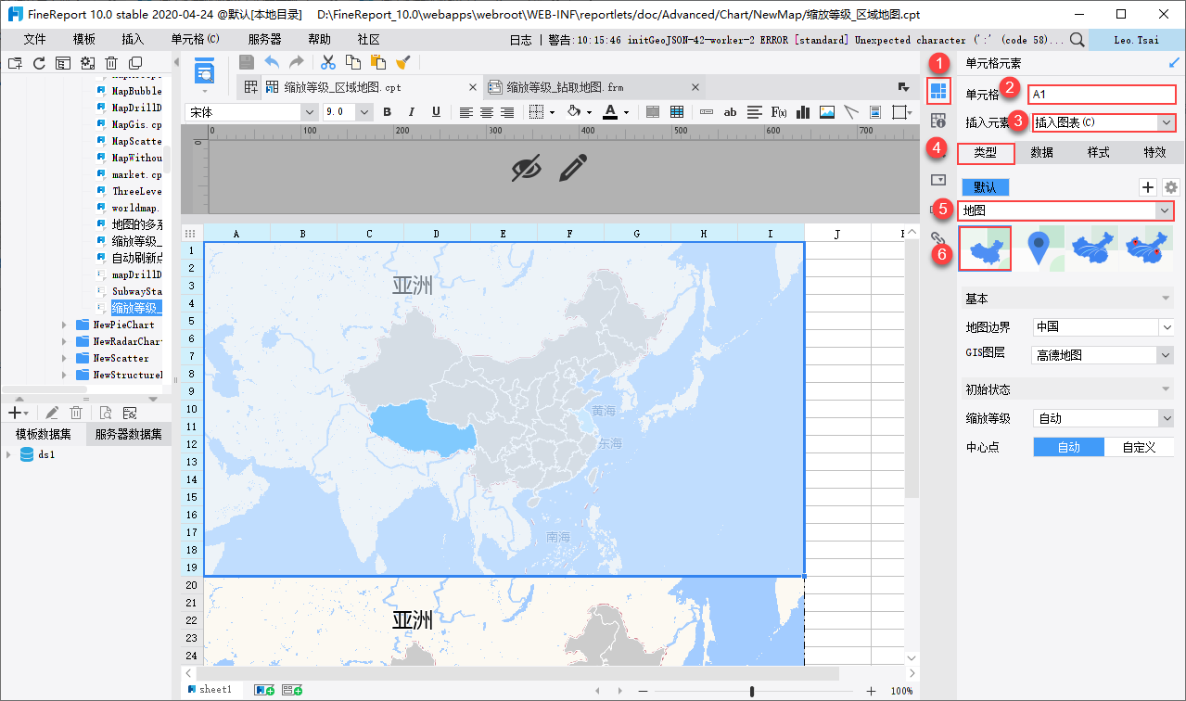
Task: Toggle Italic formatting
Action: click(x=411, y=112)
